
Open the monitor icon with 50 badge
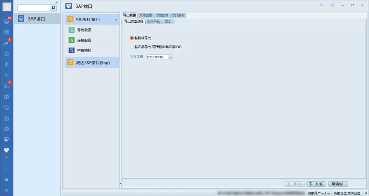click(6, 21)
